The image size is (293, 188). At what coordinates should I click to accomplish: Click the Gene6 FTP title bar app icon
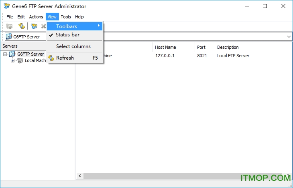tap(6, 6)
